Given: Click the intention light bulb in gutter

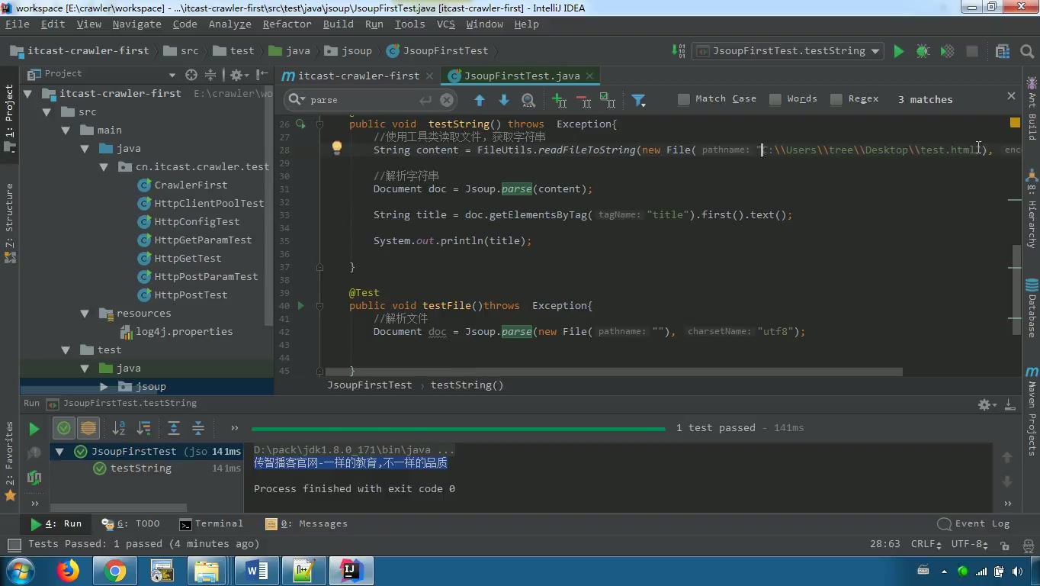Looking at the screenshot, I should (x=337, y=147).
